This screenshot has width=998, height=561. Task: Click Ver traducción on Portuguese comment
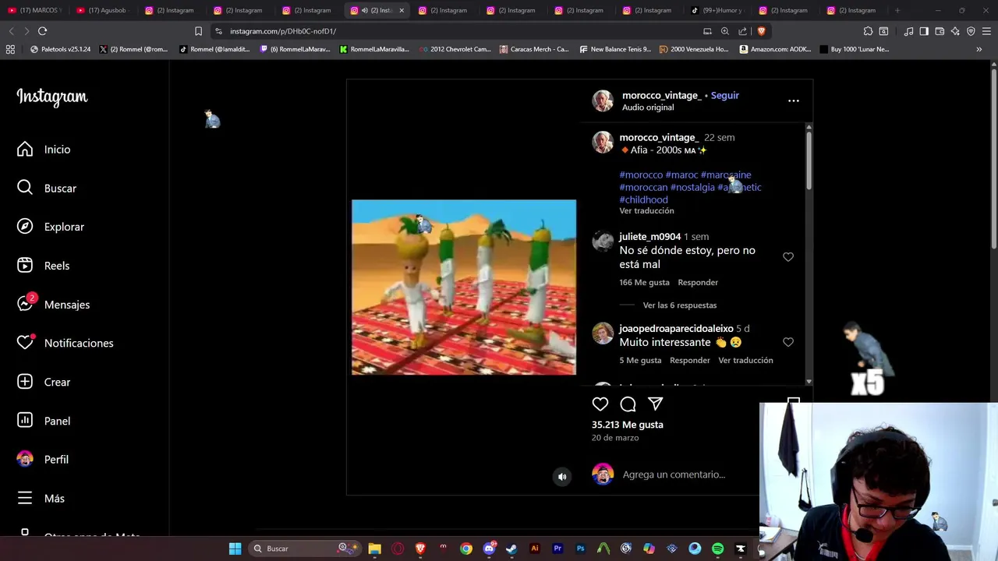coord(745,360)
